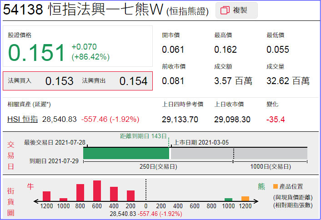Click the orange 產品位置 legend swatch
The image size is (321, 220).
(x=276, y=186)
